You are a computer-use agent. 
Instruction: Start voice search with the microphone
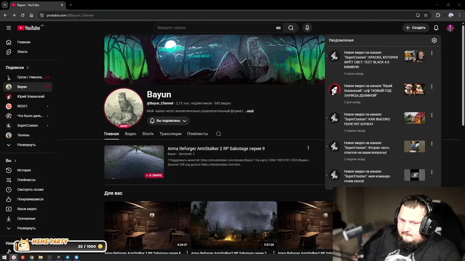307,28
